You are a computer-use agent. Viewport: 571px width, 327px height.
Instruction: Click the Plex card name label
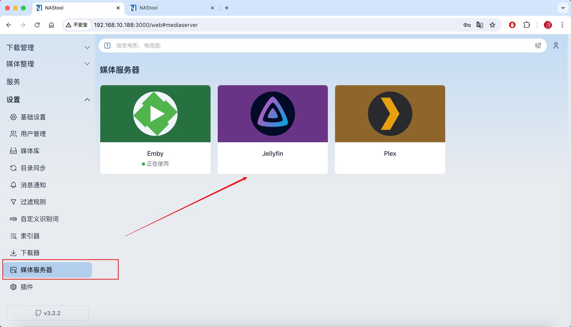390,154
